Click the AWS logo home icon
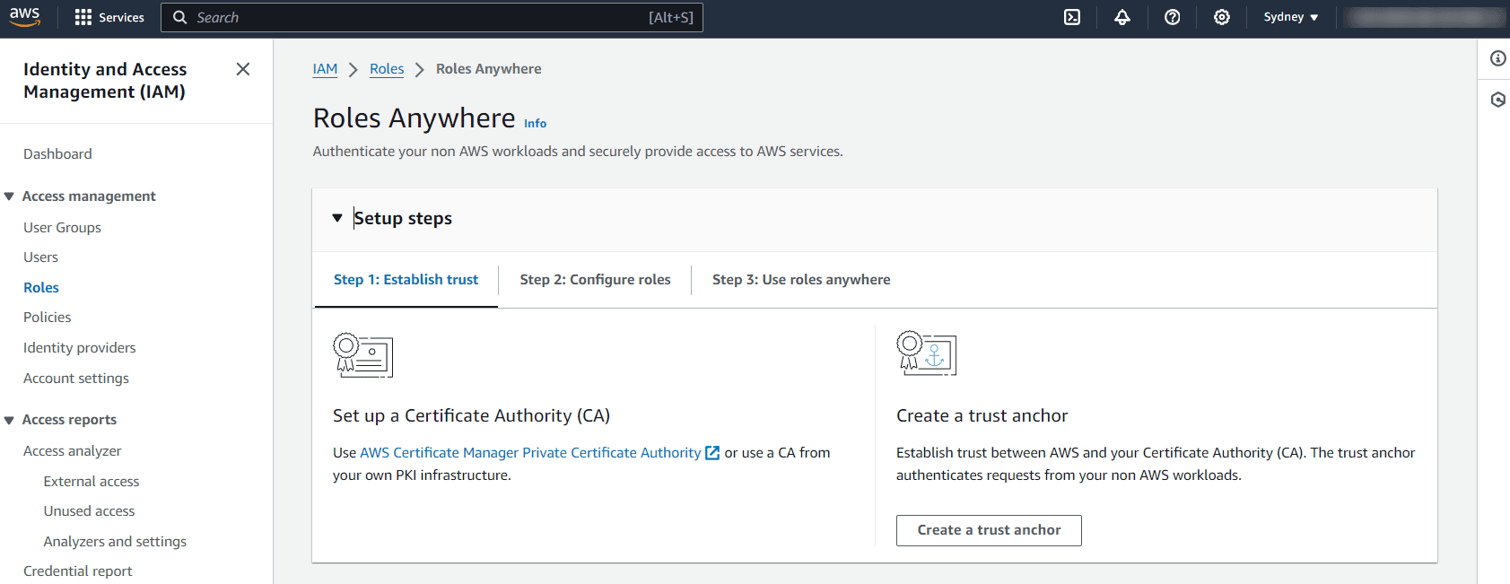Screen dimensions: 1510x584 tap(25, 17)
